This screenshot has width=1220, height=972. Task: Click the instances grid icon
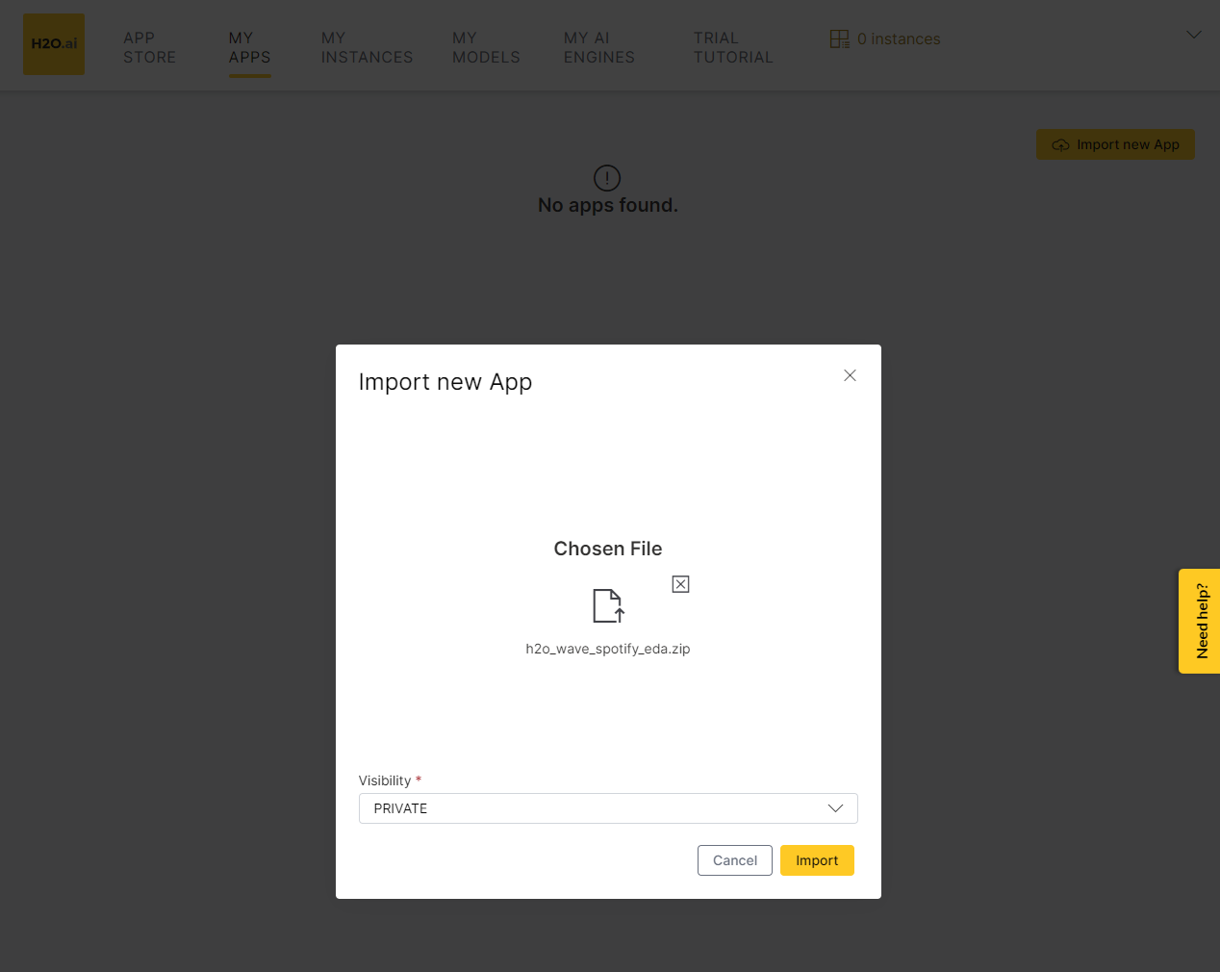[x=839, y=38]
